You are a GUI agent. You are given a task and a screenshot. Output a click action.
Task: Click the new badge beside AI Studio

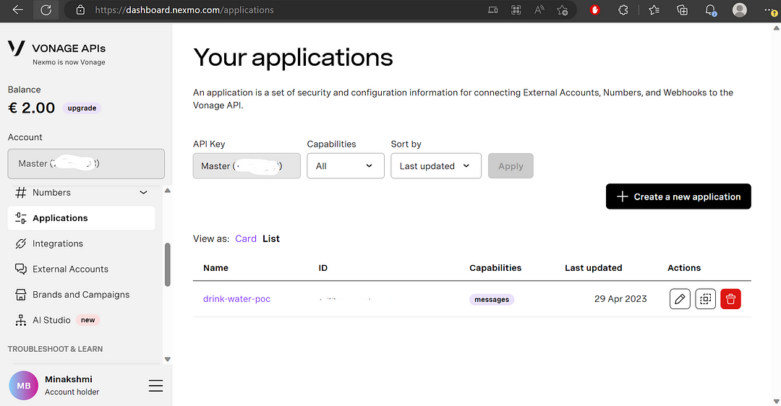point(88,320)
